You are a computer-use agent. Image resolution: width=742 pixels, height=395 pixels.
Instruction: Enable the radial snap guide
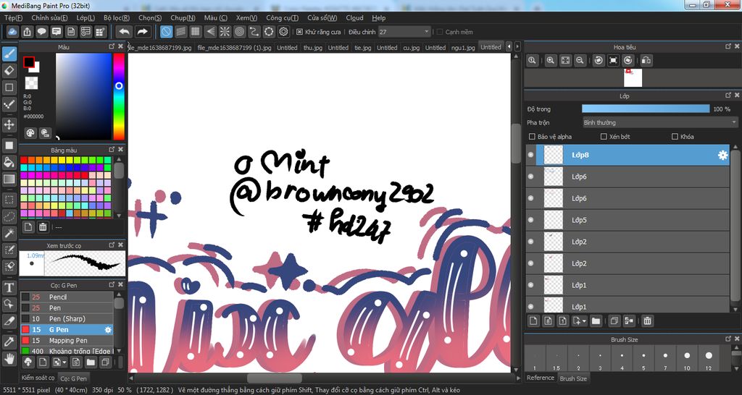coord(225,32)
